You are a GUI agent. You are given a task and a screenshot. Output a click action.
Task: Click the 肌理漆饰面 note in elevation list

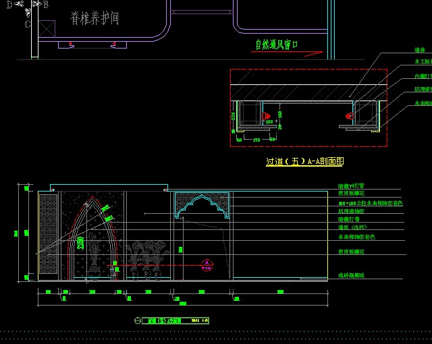[351, 211]
